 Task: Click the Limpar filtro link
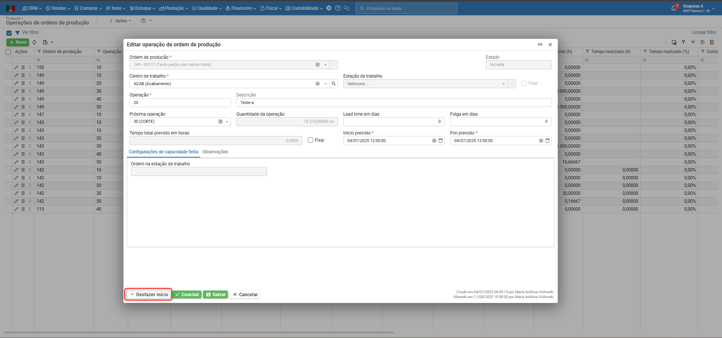click(704, 32)
